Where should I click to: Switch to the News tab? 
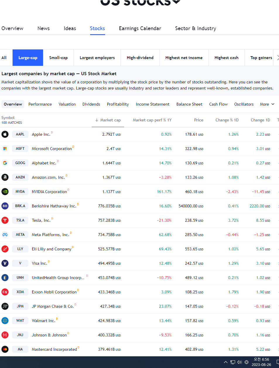click(x=44, y=28)
